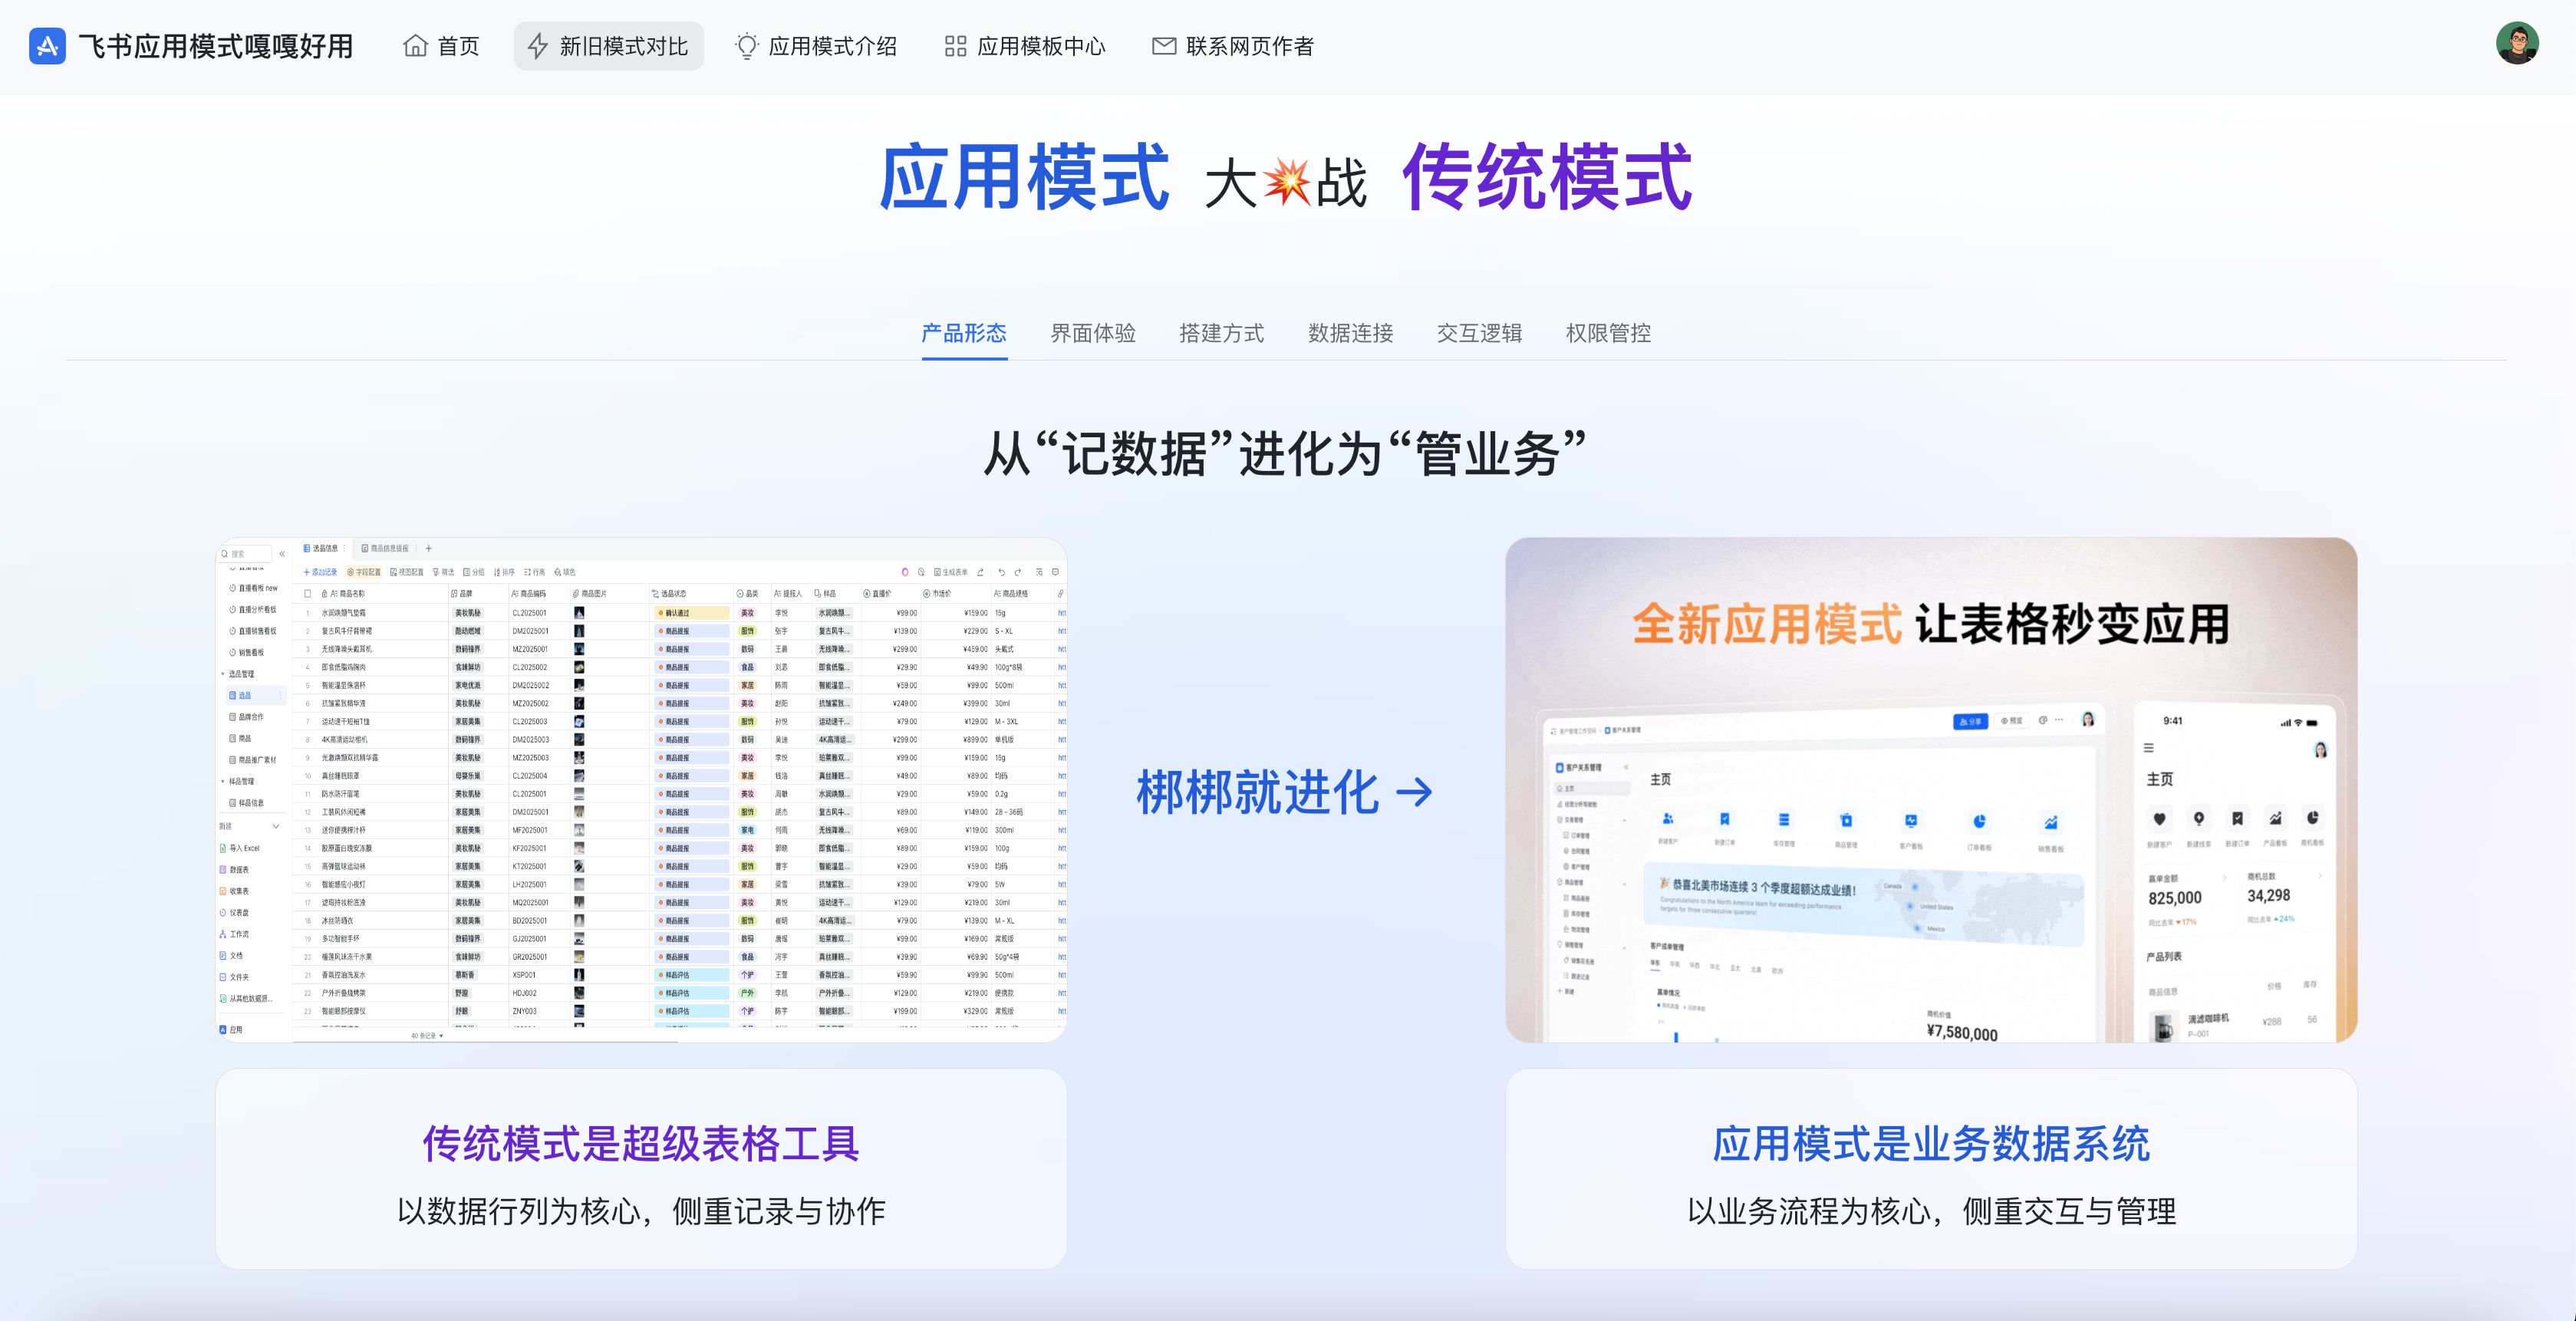Open the 数据连接 tab
Image resolution: width=2576 pixels, height=1321 pixels.
1350,333
